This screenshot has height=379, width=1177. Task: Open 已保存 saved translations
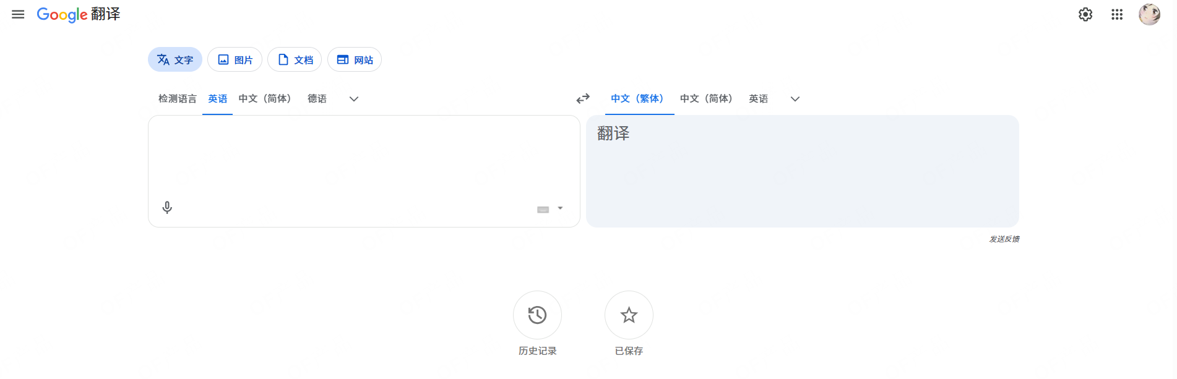pyautogui.click(x=629, y=315)
